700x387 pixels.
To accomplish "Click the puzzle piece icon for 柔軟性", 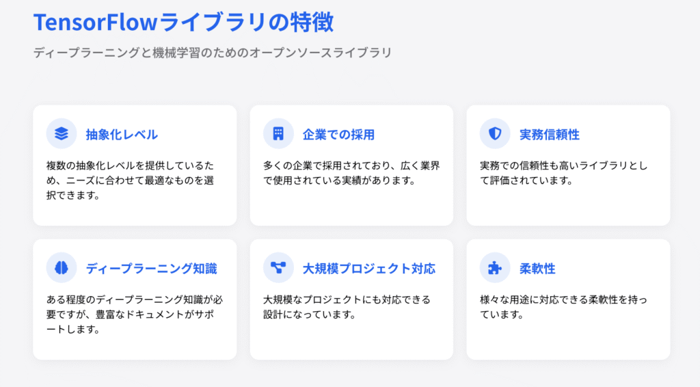I will [495, 267].
